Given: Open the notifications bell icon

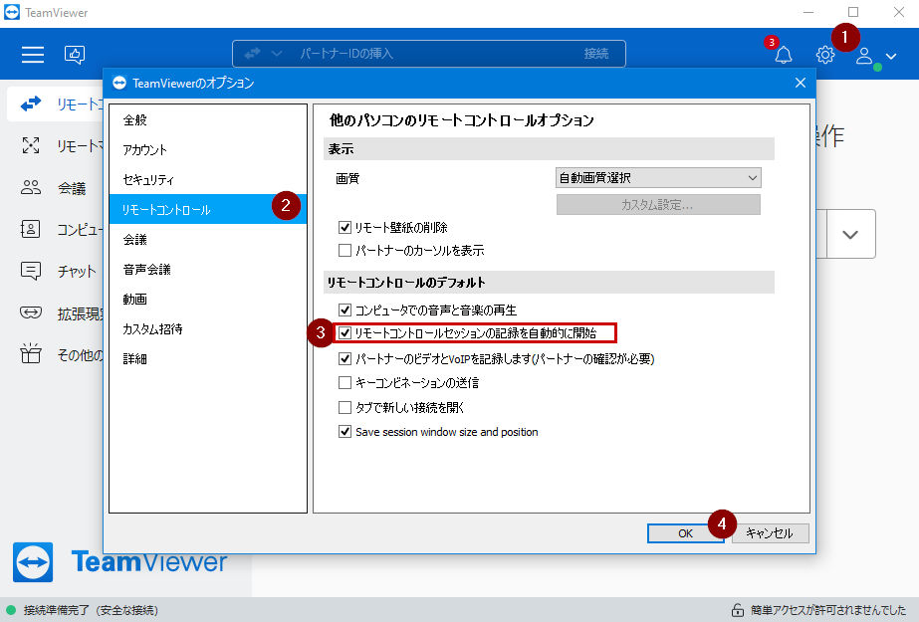Looking at the screenshot, I should 783,55.
